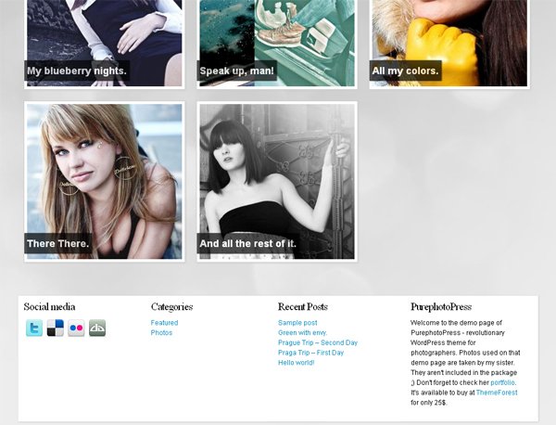The height and width of the screenshot is (425, 556).
Task: Open the 'Sample post' recent post
Action: click(297, 323)
